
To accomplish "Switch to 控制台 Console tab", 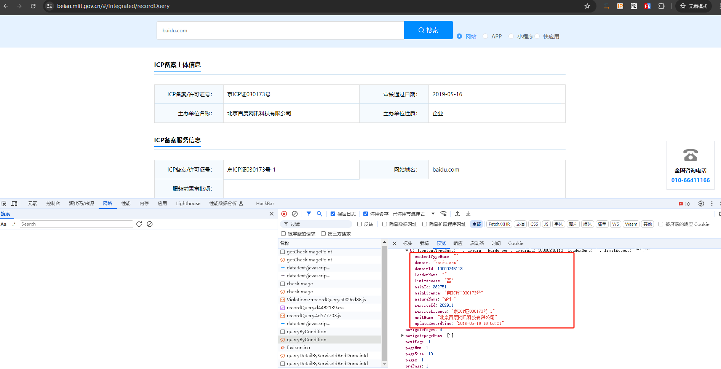I will point(53,204).
